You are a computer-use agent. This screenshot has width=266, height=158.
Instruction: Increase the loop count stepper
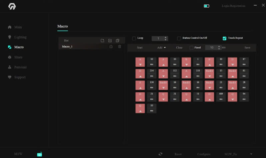coord(166,37)
